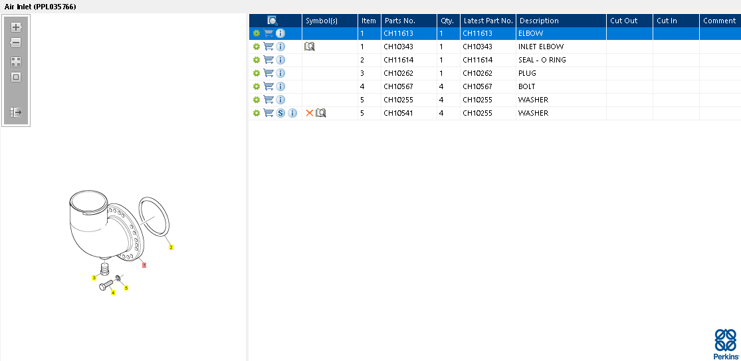Click the Perkins logo
Viewport: 741px width, 361px height.
725,344
